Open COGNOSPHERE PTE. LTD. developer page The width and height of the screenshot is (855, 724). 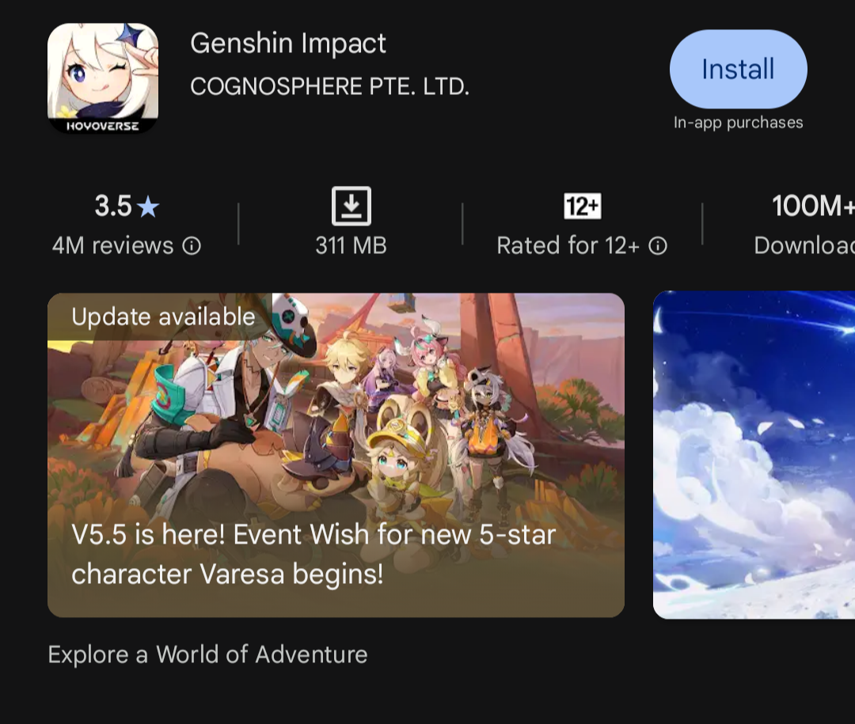point(330,87)
